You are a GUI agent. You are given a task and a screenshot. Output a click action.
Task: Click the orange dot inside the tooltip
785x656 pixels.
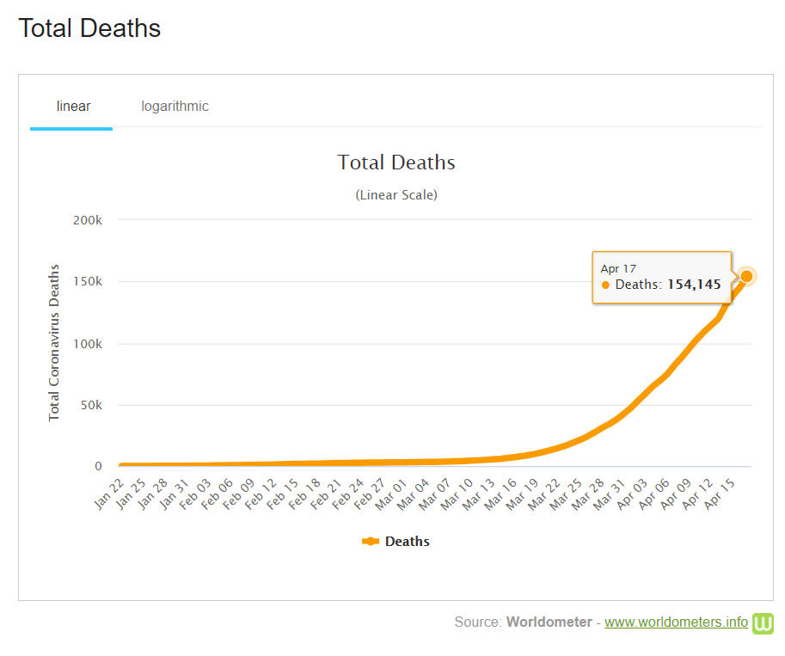tap(605, 285)
